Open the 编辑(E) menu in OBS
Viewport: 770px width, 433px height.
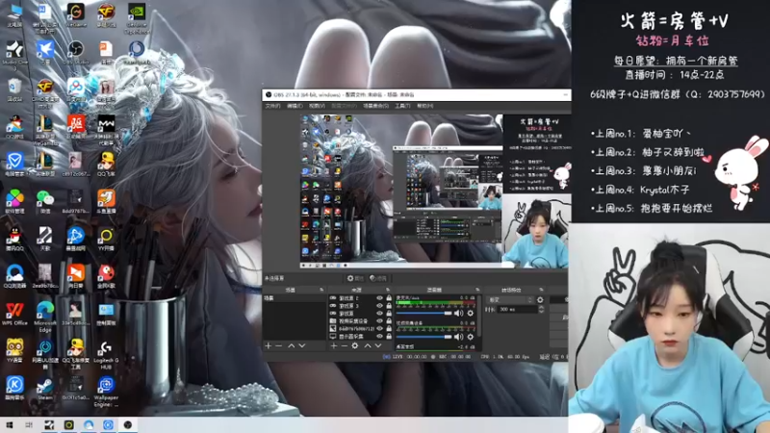(x=295, y=106)
